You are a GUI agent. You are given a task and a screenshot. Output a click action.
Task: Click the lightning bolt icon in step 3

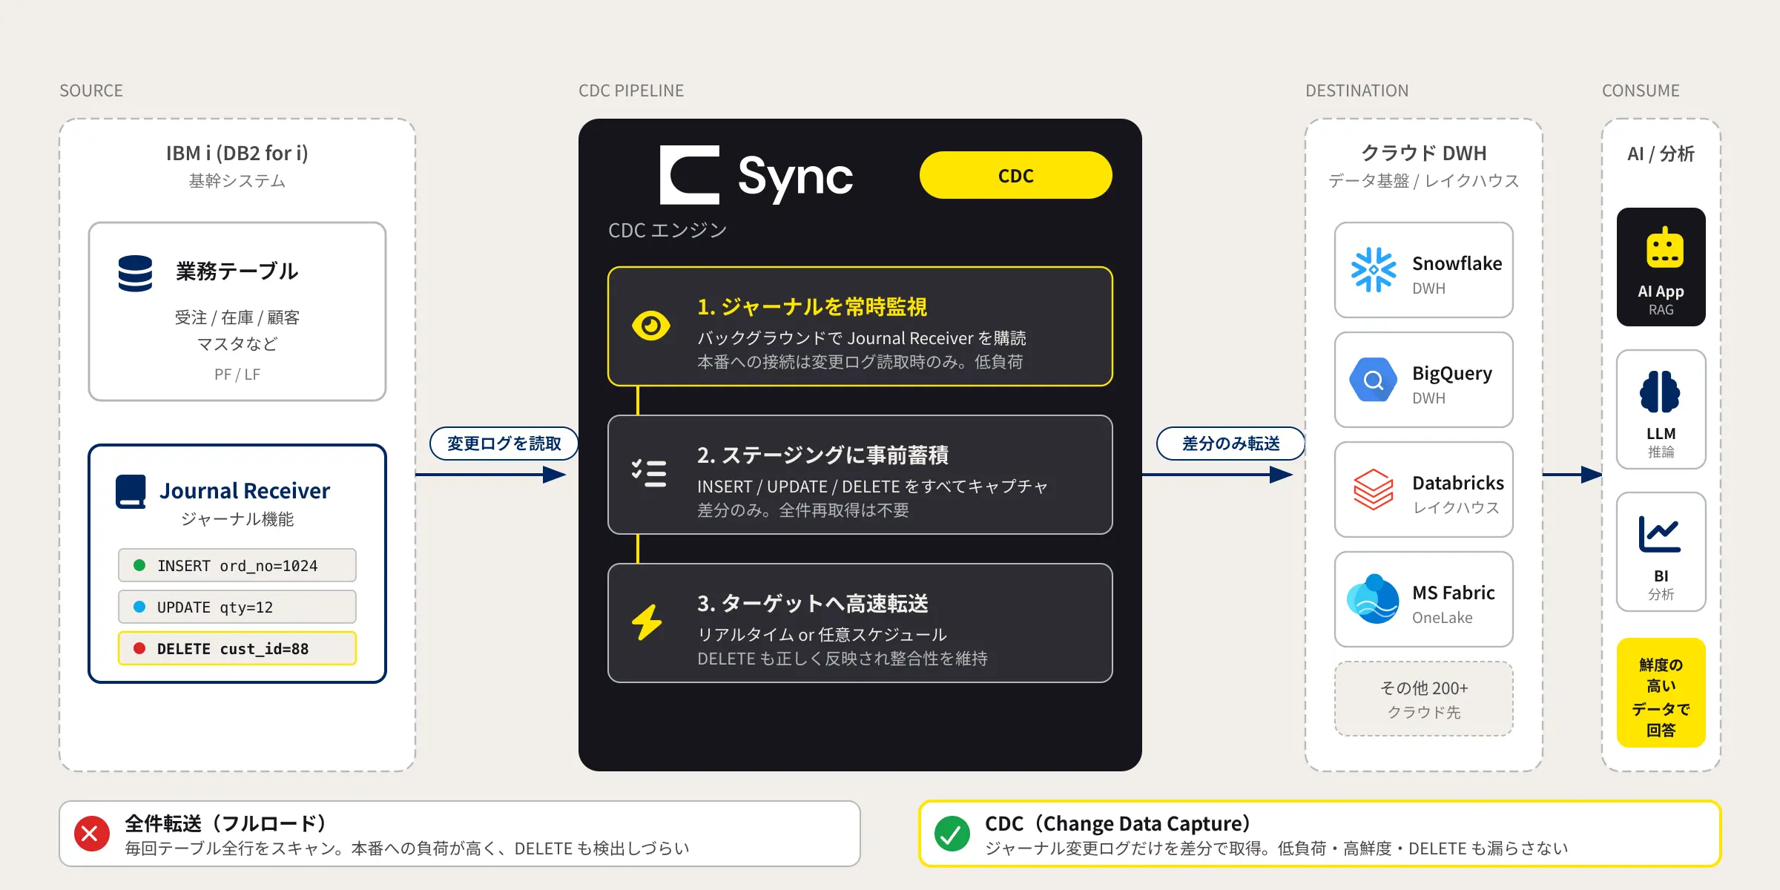click(x=647, y=622)
